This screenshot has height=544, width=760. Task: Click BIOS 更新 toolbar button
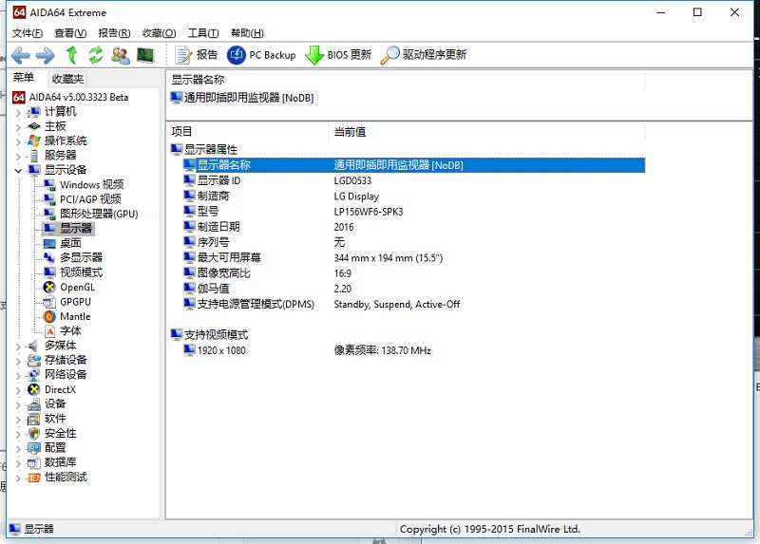(x=338, y=55)
